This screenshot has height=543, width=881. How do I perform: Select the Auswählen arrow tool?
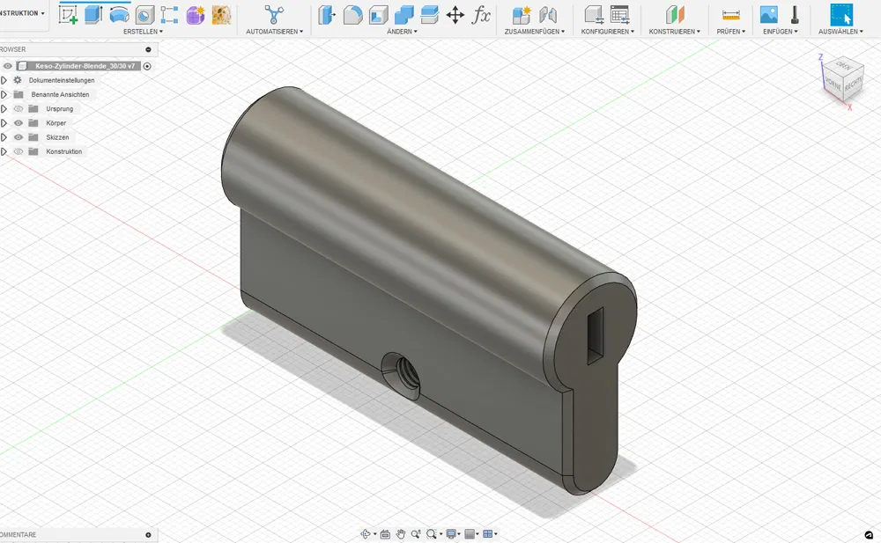[841, 13]
